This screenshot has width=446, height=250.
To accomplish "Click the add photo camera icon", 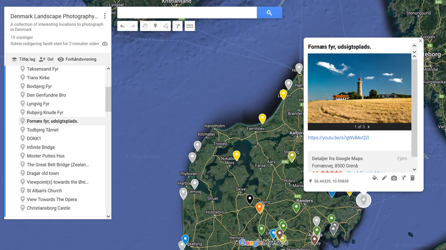I will tap(394, 178).
